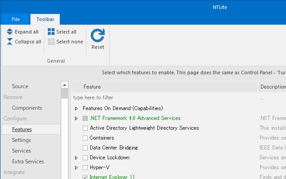
Task: Click the 'Containers' feature name
Action: pyautogui.click(x=102, y=138)
